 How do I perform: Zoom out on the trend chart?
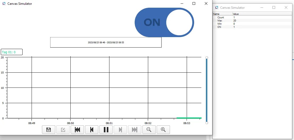pyautogui.click(x=149, y=130)
